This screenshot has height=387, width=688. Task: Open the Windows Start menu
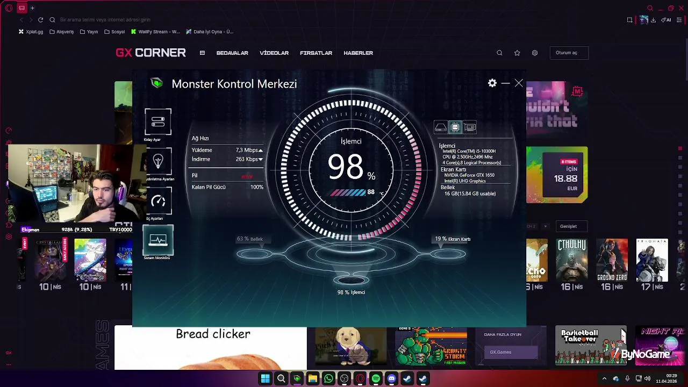tap(265, 379)
